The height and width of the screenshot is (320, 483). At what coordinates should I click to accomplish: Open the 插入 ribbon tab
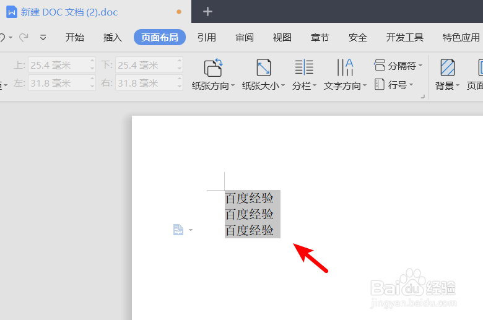[113, 38]
